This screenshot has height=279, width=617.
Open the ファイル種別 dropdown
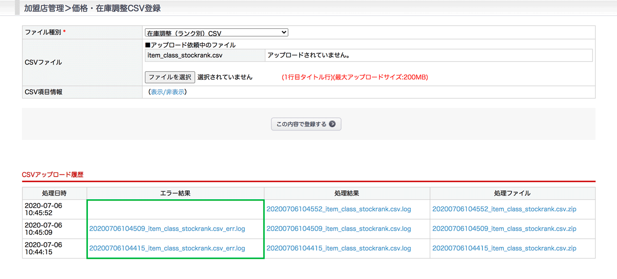[x=216, y=33]
